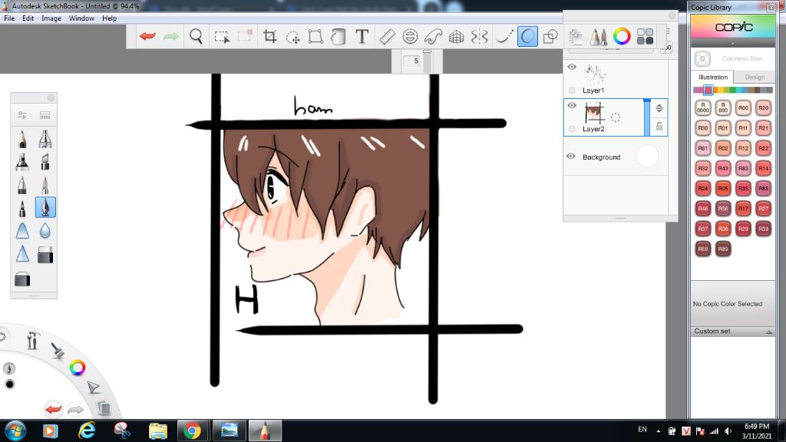Image resolution: width=786 pixels, height=442 pixels.
Task: Open the Draw Style shapes tool
Action: point(550,37)
